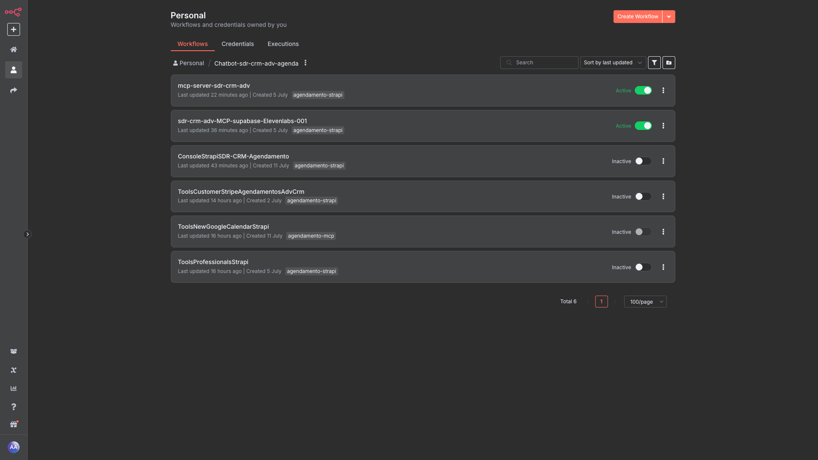
Task: Click the filter funnel icon
Action: coord(654,63)
